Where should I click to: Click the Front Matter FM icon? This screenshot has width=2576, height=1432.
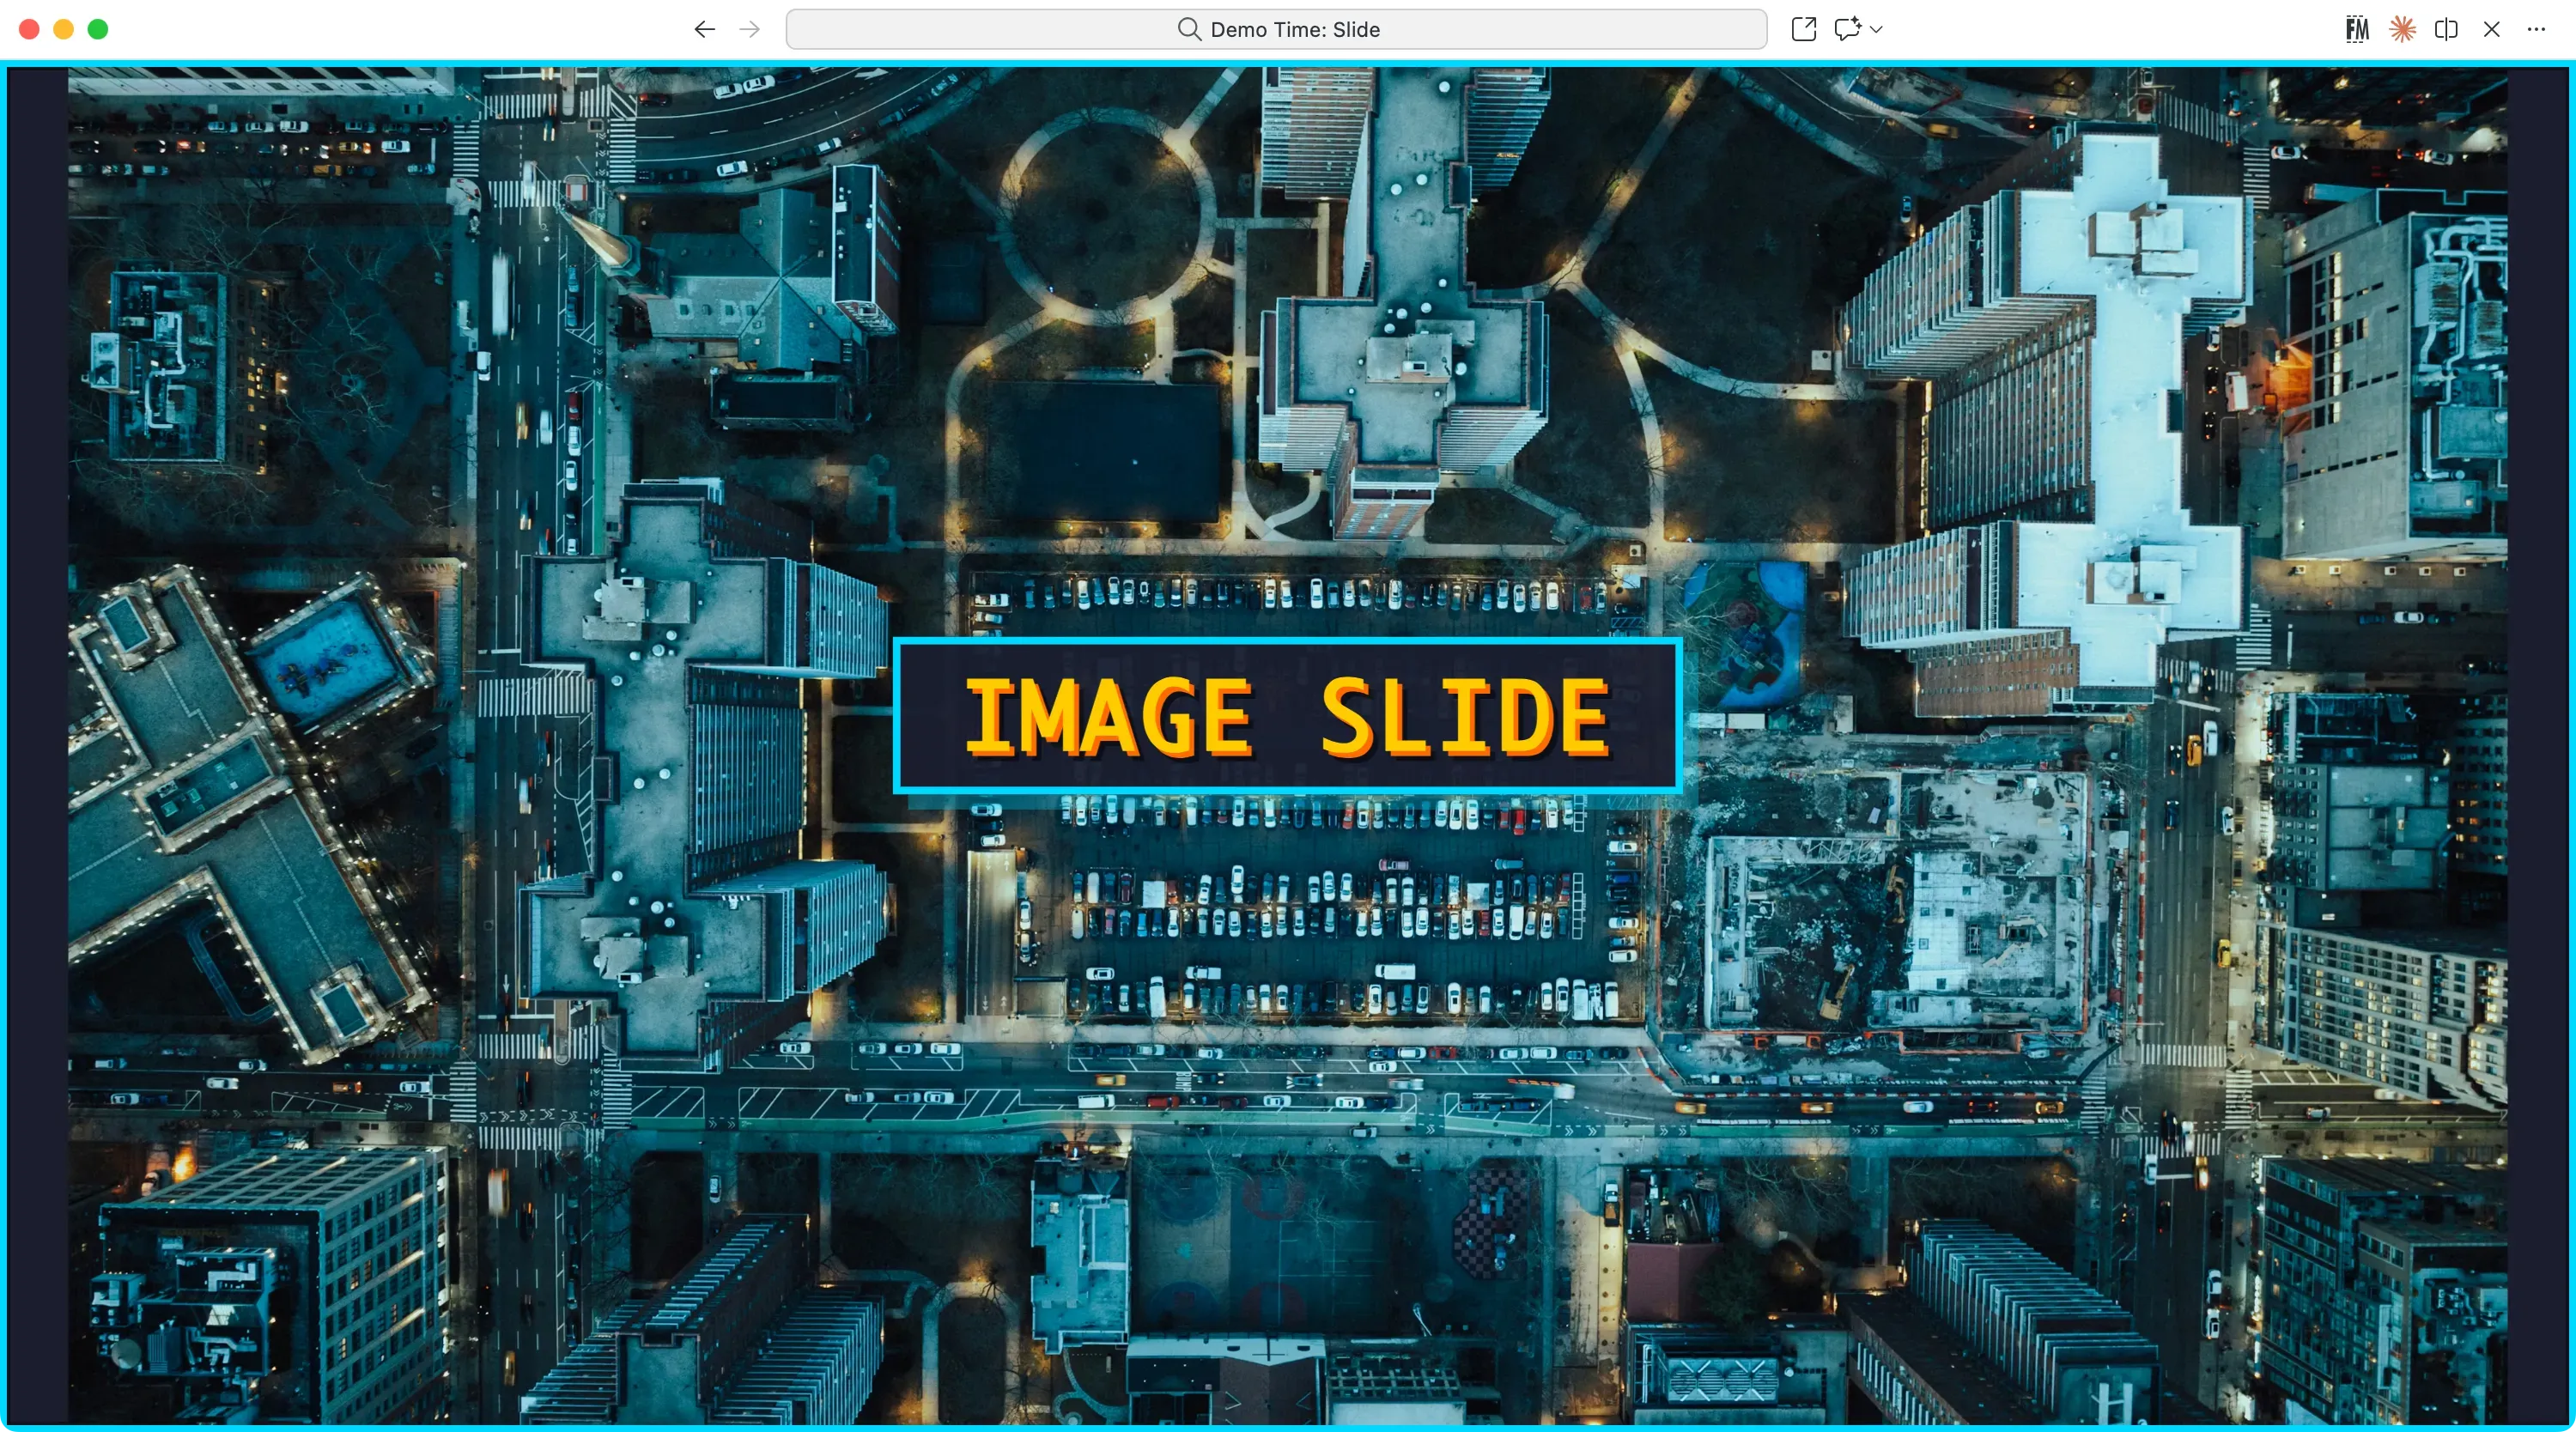point(2357,29)
